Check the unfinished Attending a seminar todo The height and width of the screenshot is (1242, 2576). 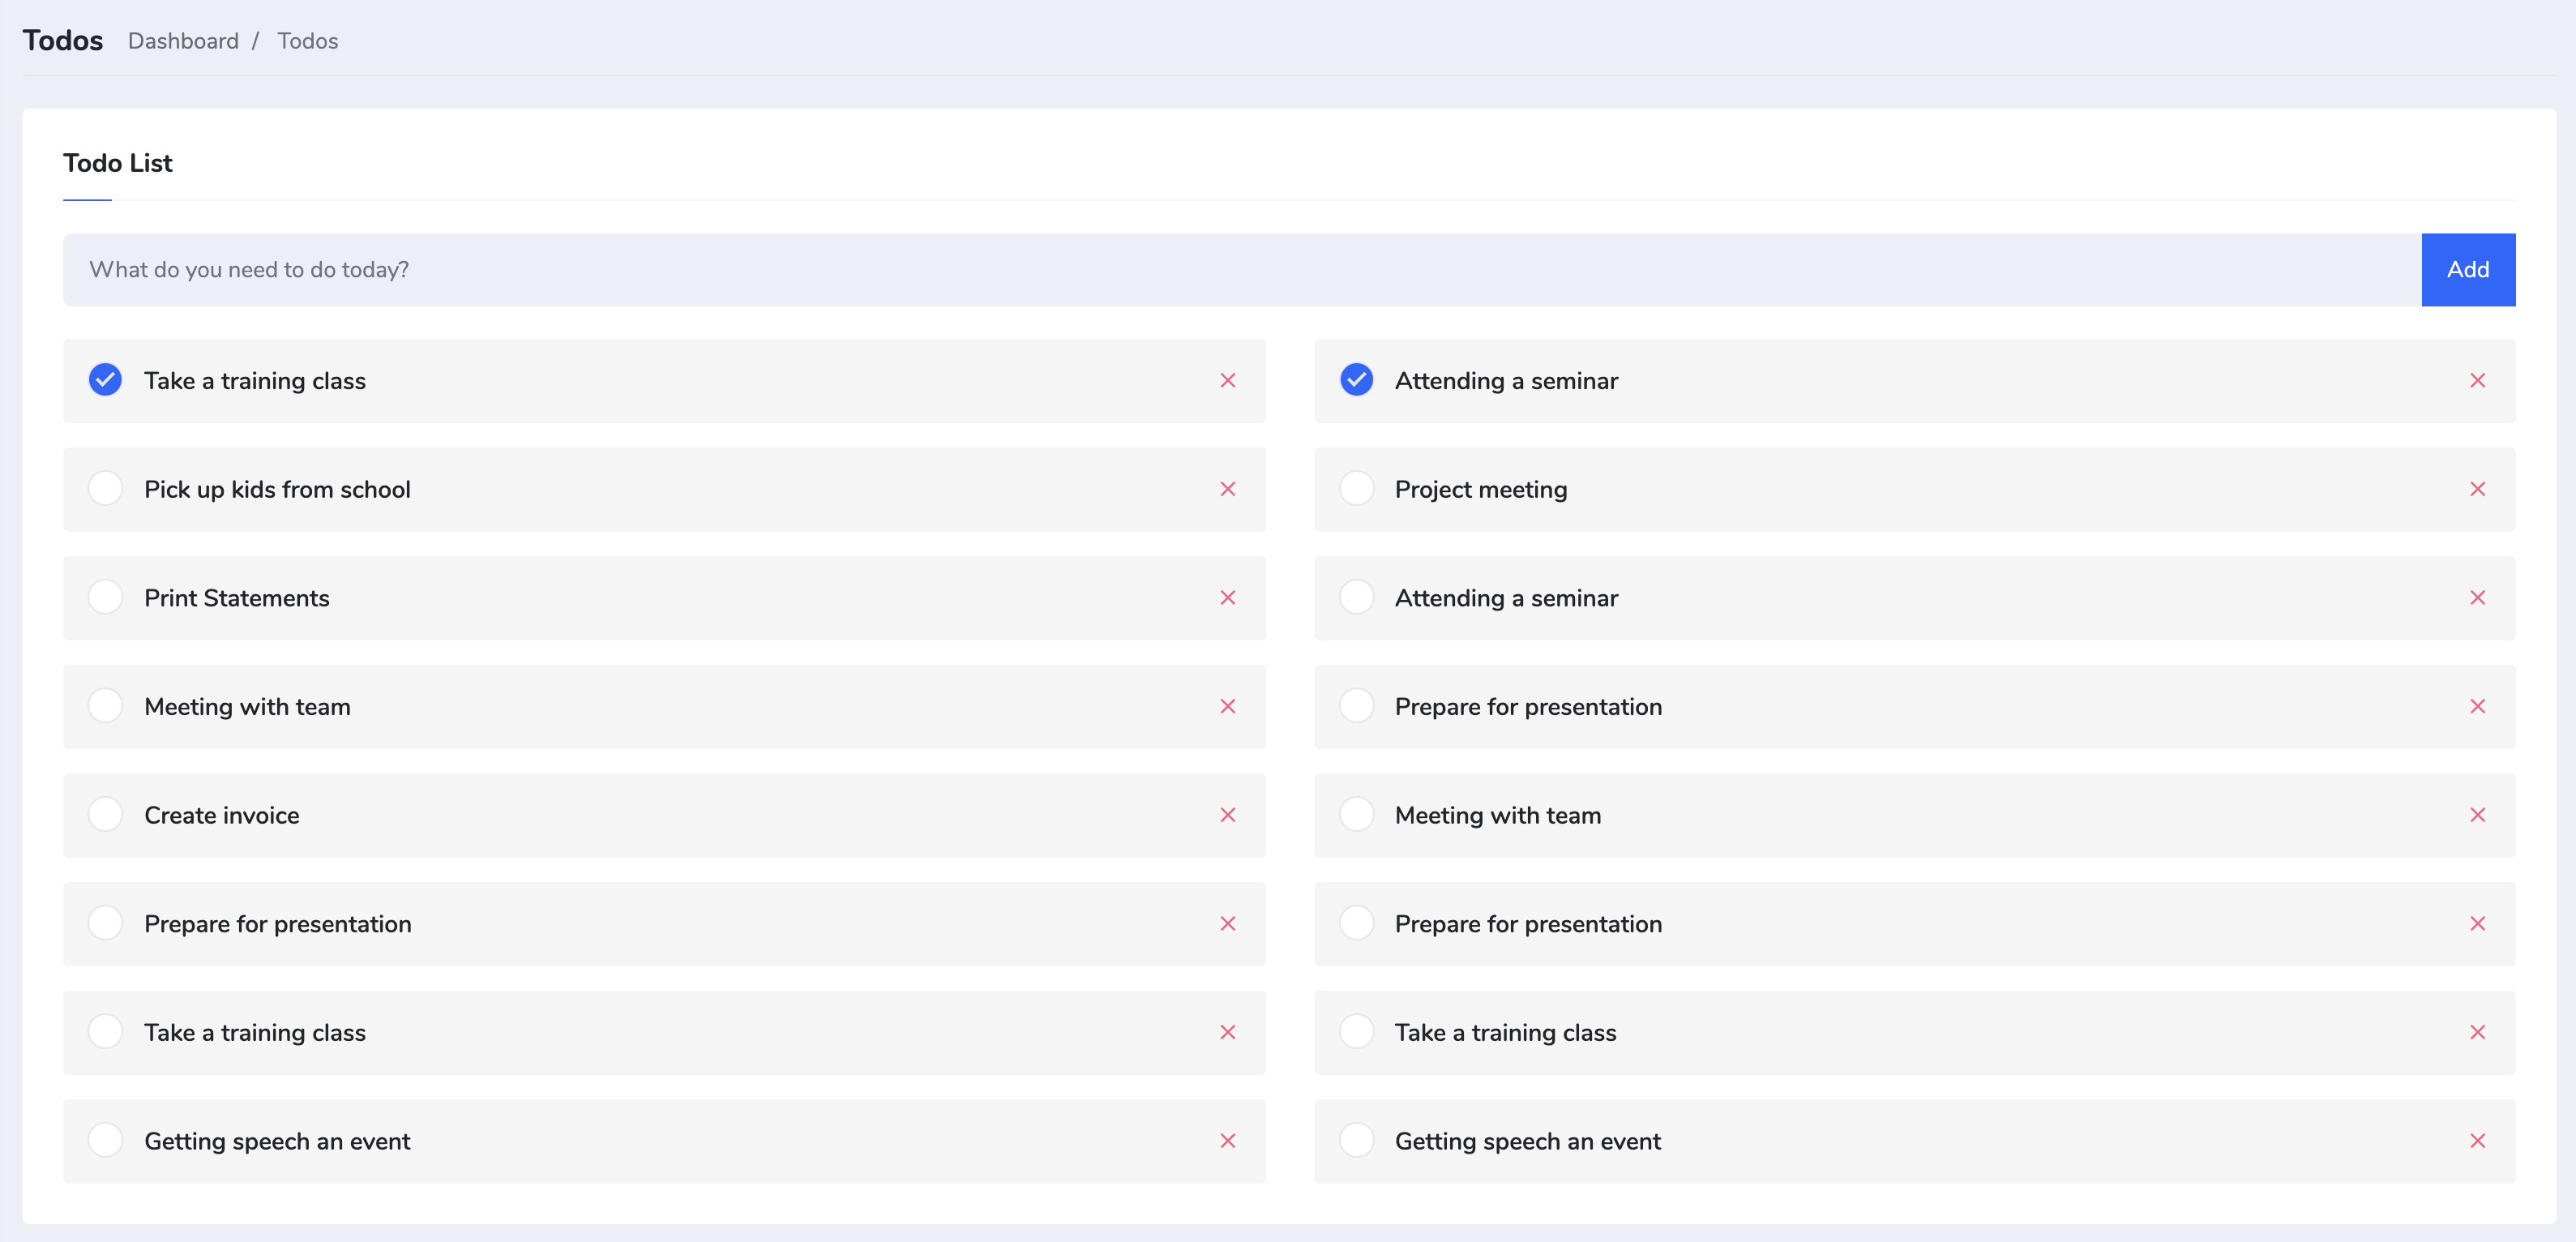pos(1356,597)
